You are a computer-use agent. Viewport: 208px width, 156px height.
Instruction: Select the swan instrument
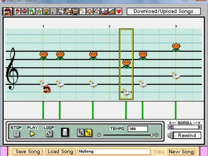[x=82, y=11]
